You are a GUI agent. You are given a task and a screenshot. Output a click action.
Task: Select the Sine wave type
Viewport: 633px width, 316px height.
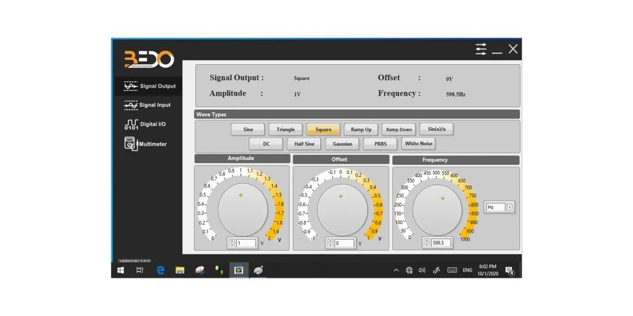click(248, 130)
